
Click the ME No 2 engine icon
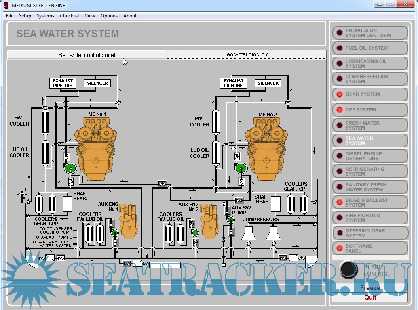coord(266,147)
